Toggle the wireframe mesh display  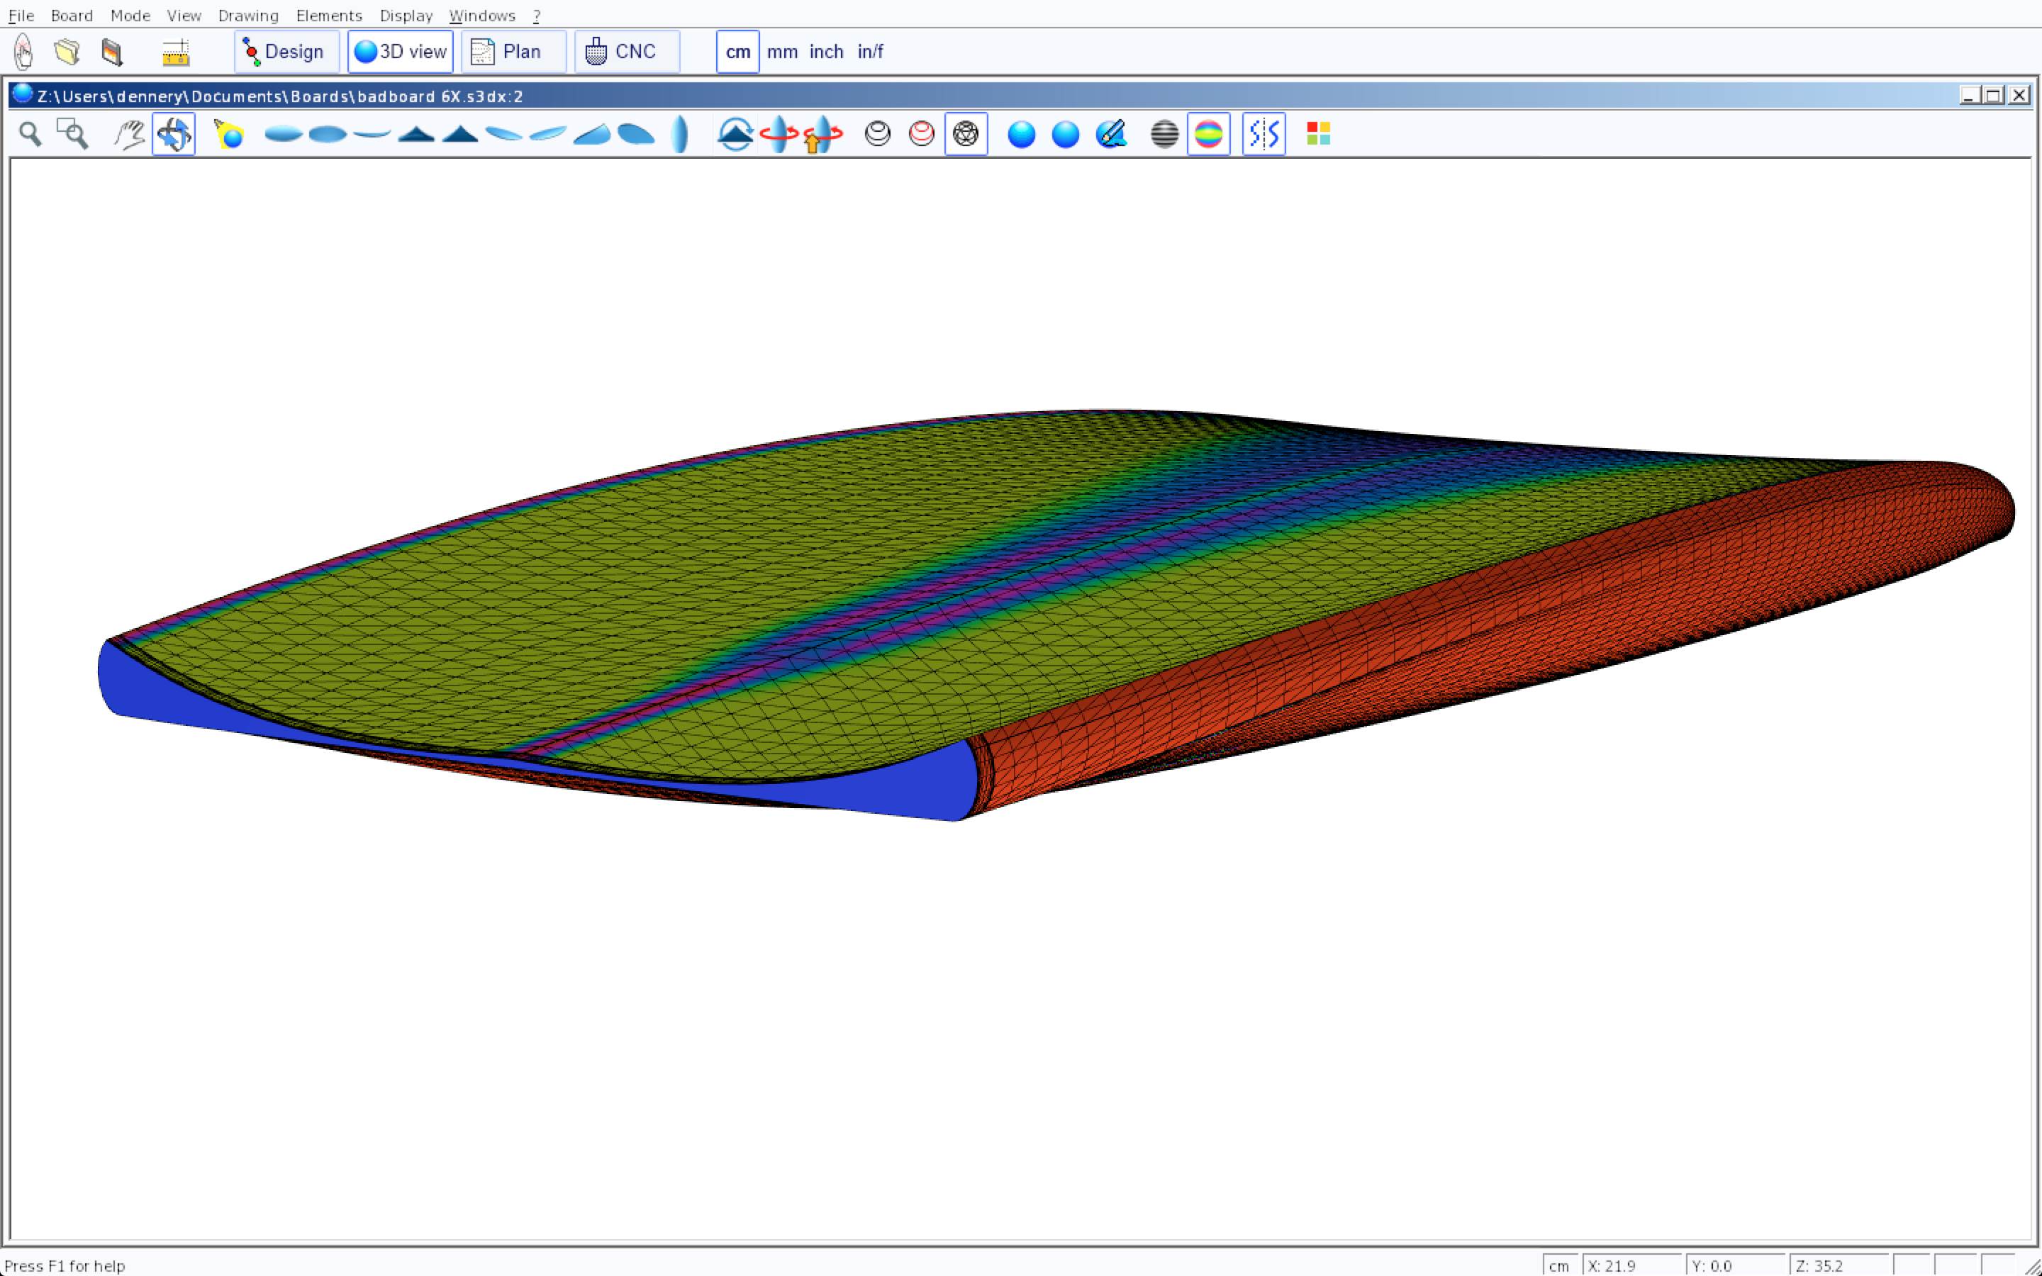click(x=966, y=134)
